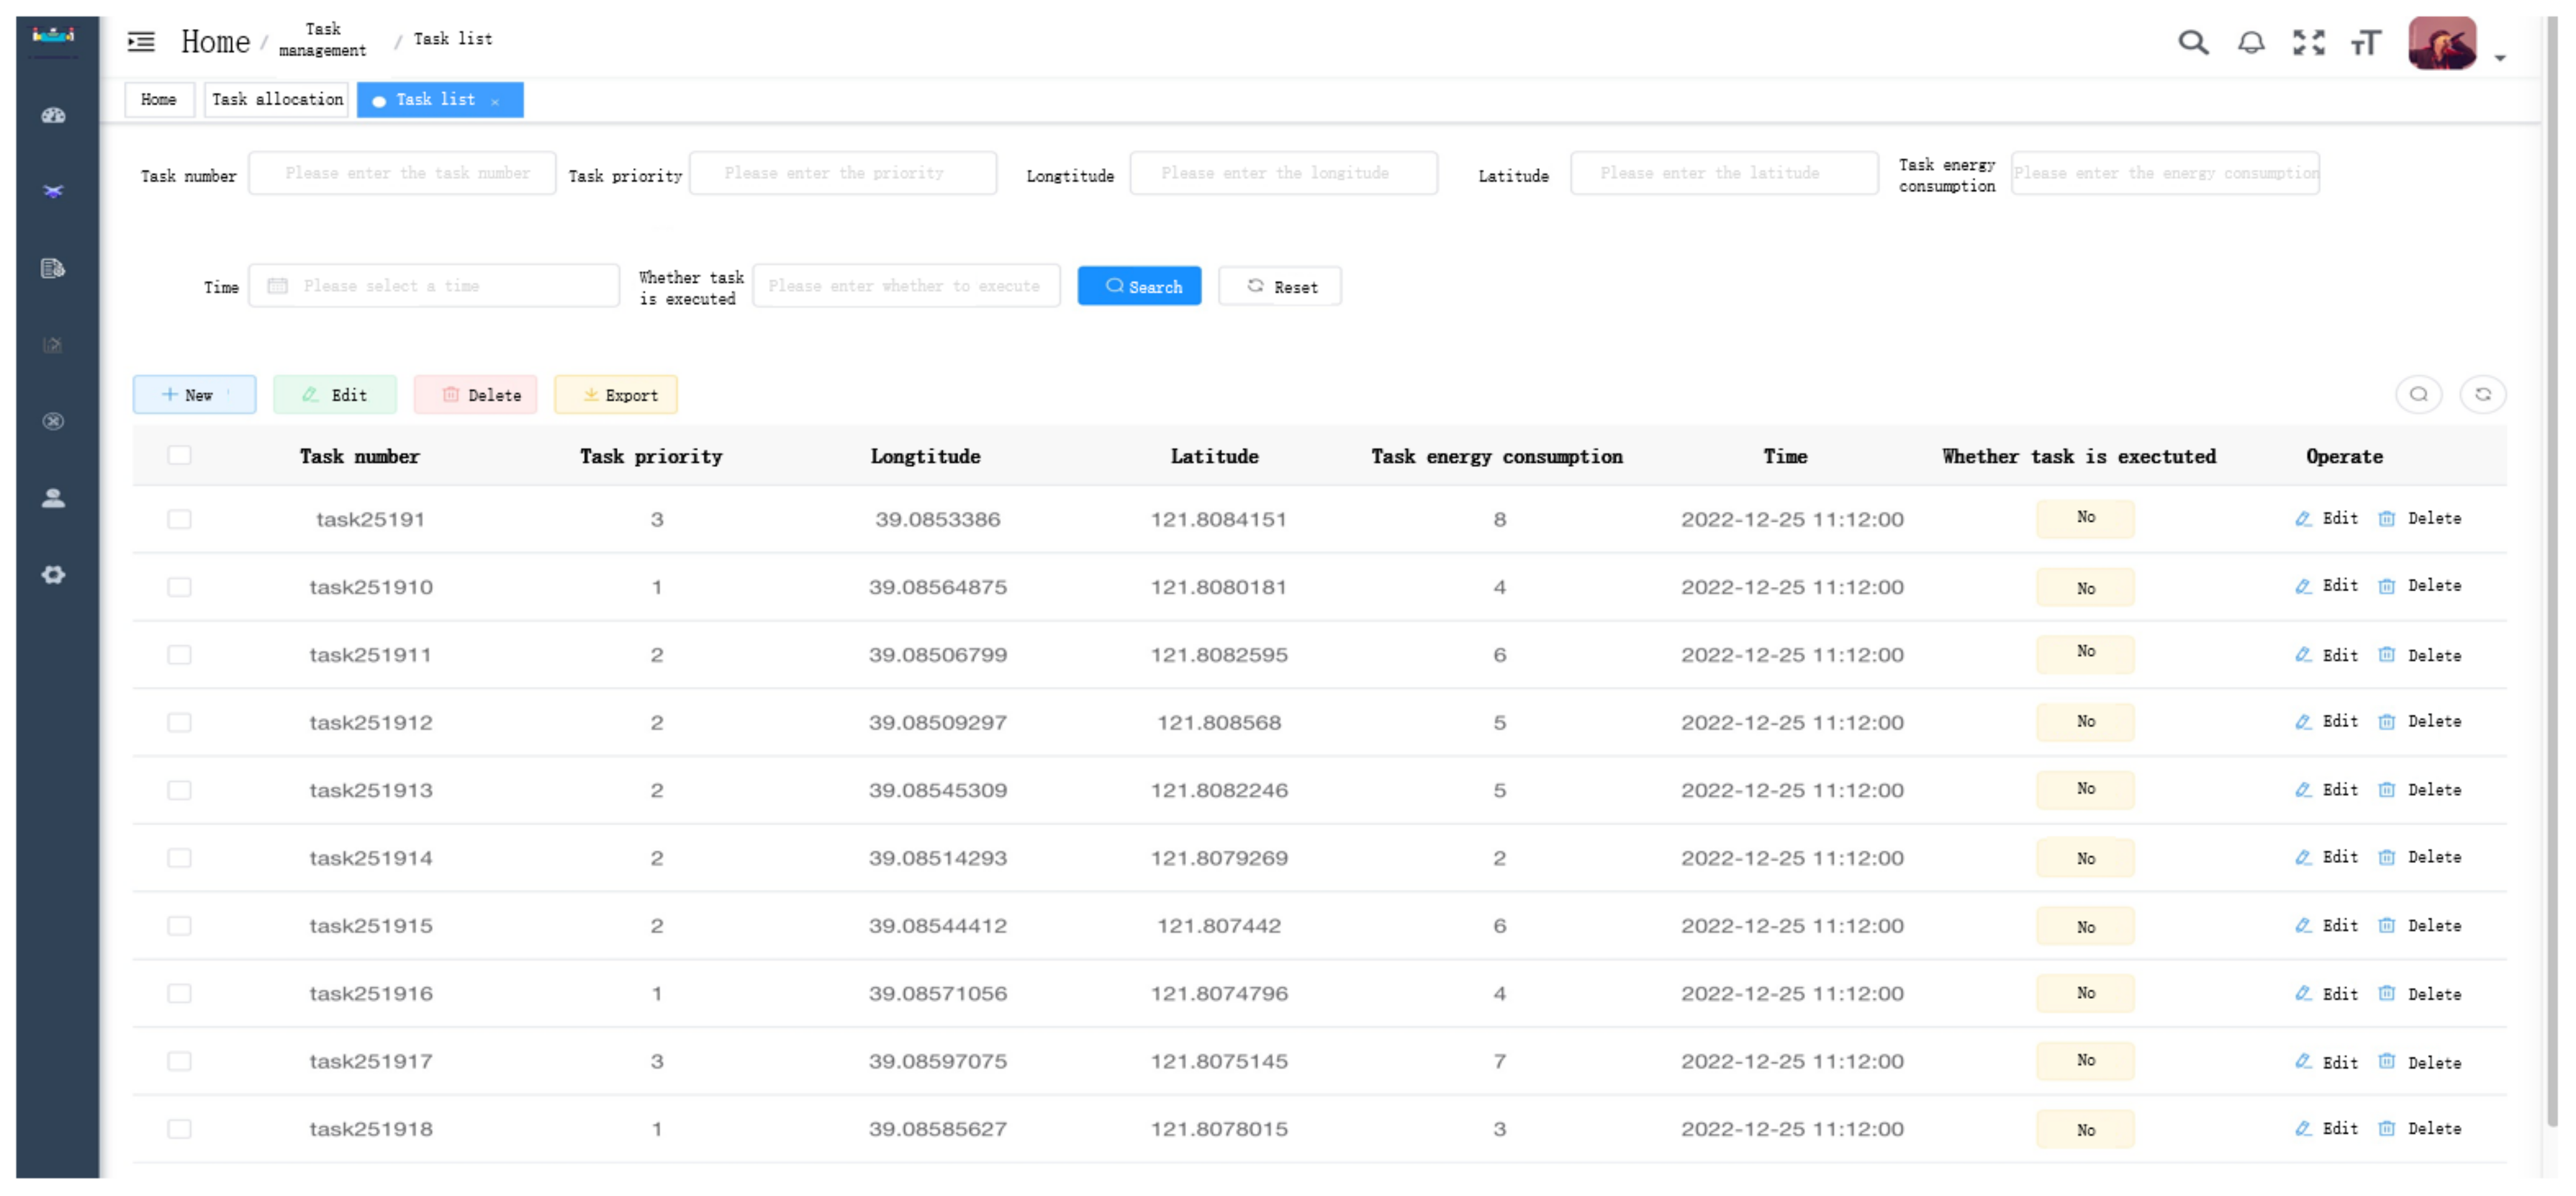Viewport: 2576px width, 1196px height.
Task: Switch to the Task allocation tab
Action: (x=277, y=100)
